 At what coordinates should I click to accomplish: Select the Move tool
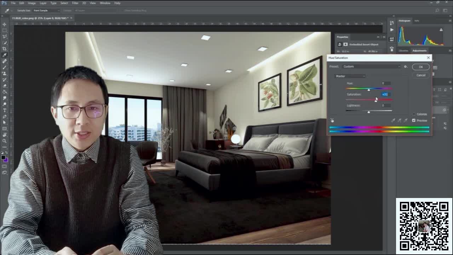coord(5,24)
